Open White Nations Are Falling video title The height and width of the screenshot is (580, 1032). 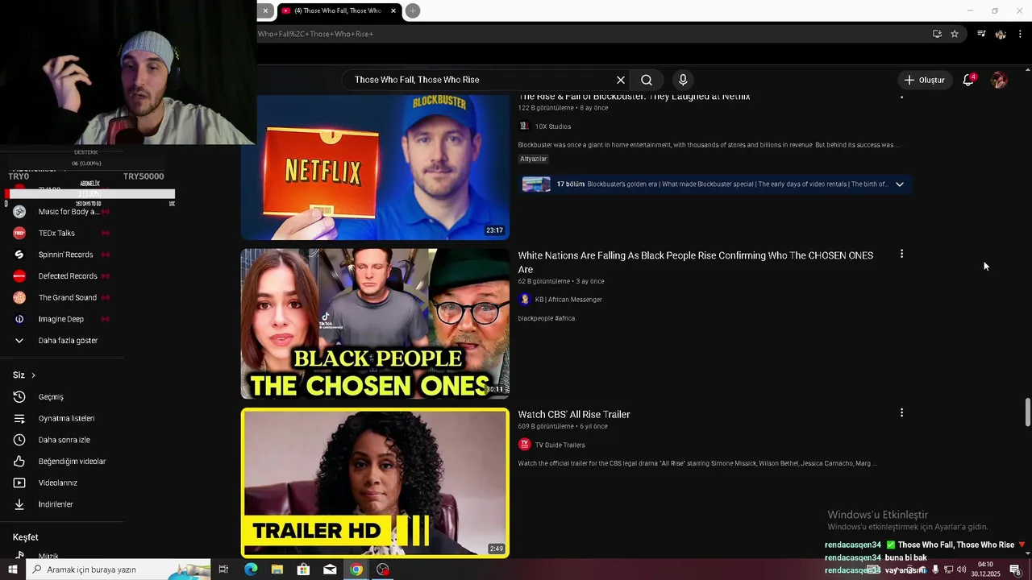pos(695,262)
